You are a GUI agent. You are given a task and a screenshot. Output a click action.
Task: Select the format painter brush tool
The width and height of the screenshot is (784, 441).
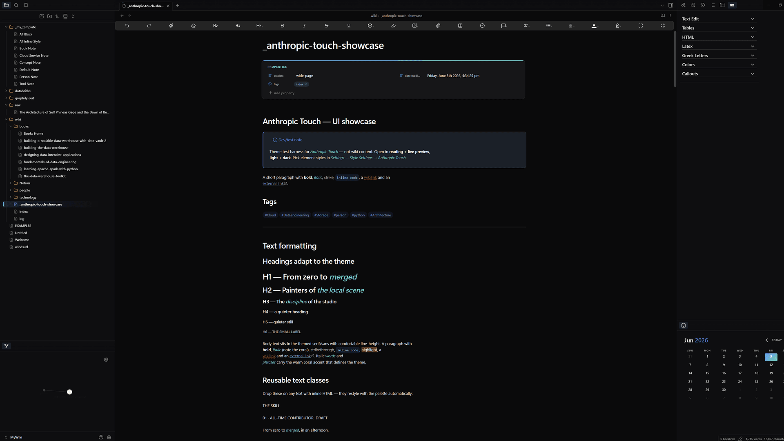[171, 26]
